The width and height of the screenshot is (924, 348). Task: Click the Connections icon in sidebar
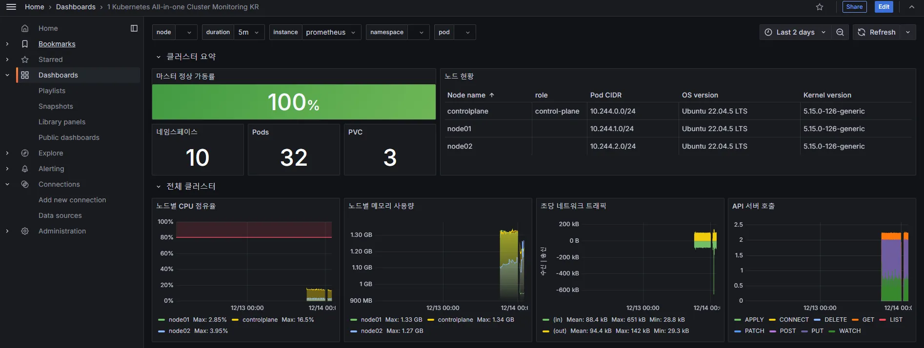25,184
